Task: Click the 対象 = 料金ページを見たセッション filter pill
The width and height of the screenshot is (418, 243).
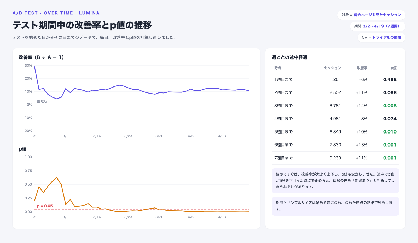Action: 371,15
